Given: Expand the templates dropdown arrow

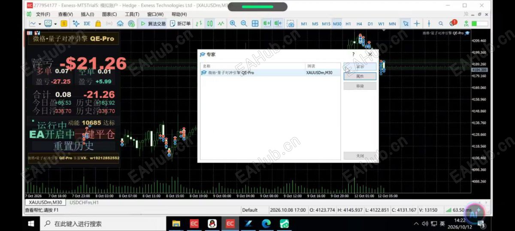Looking at the screenshot, I should coord(55,24).
